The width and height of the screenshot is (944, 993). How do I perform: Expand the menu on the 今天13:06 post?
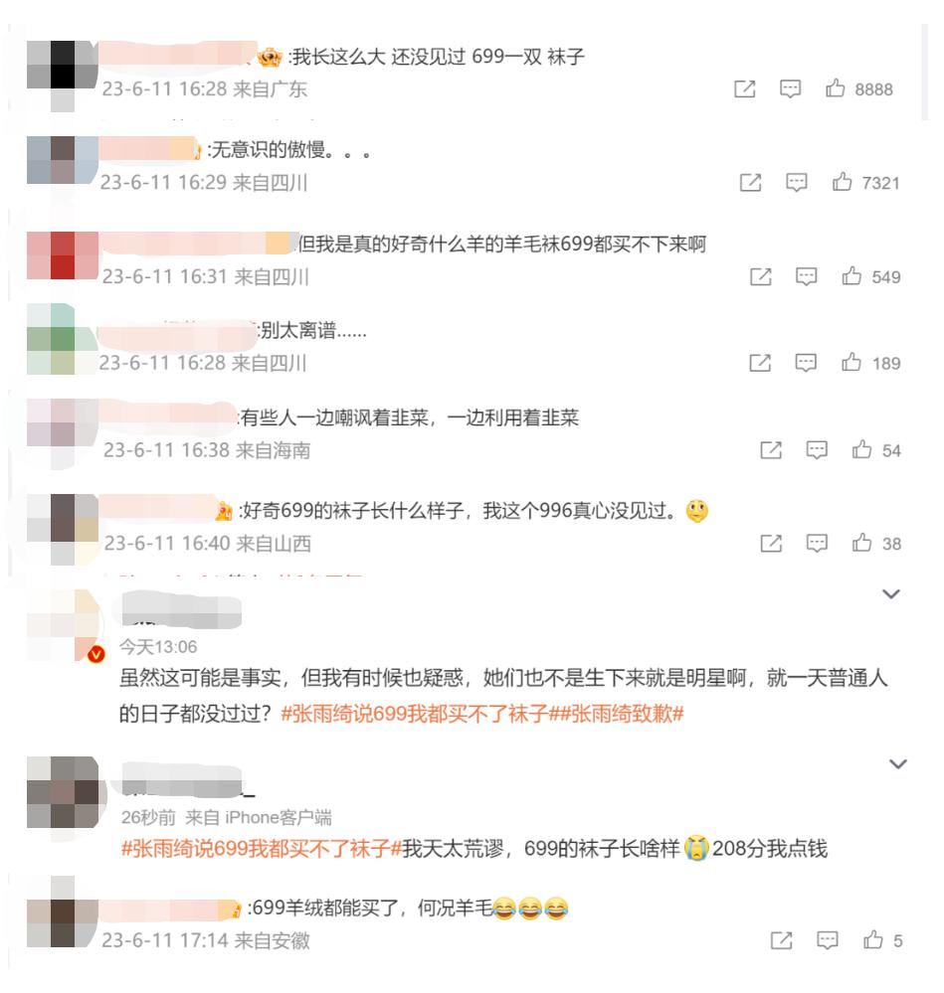click(x=891, y=594)
